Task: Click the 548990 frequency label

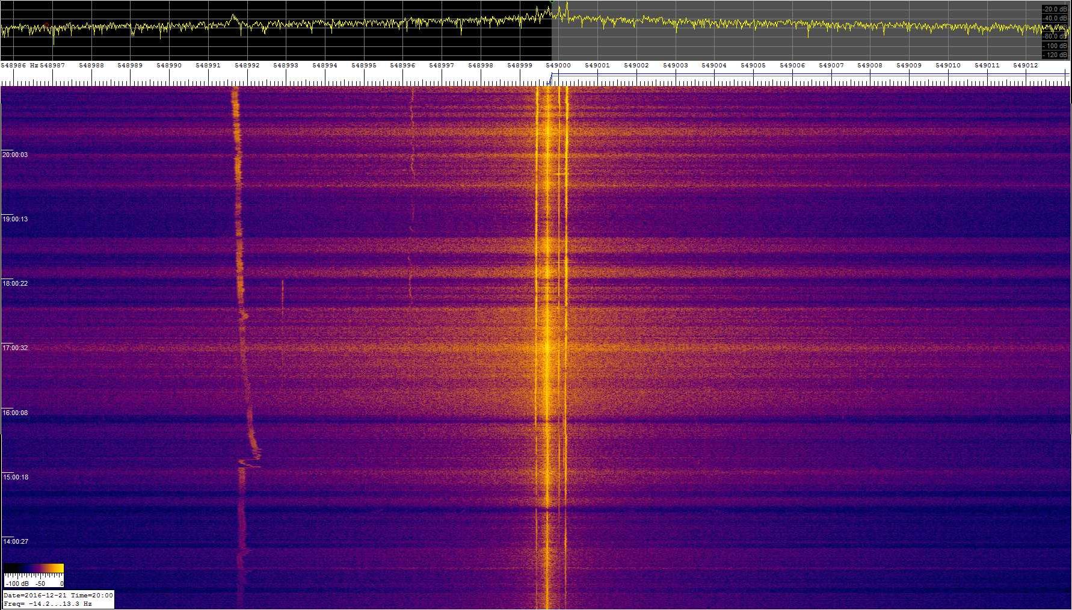Action: [169, 65]
